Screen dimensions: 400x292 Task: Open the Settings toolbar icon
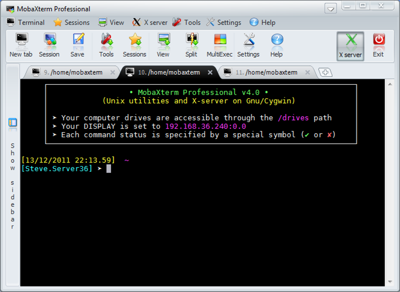(249, 45)
